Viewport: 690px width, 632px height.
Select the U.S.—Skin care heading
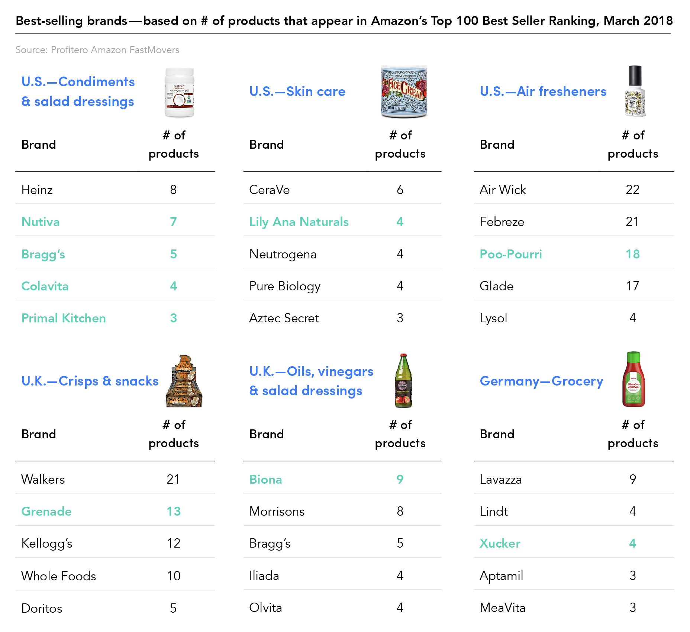(297, 91)
